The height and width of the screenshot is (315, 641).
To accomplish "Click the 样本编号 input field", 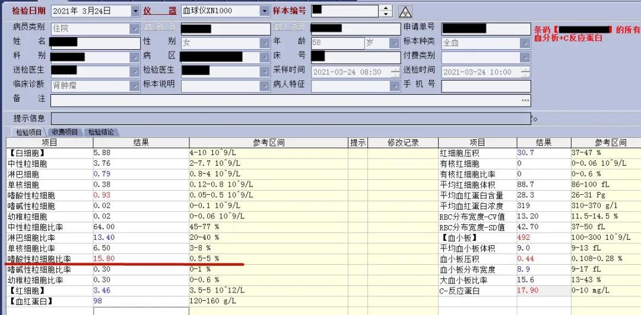I will coord(345,11).
